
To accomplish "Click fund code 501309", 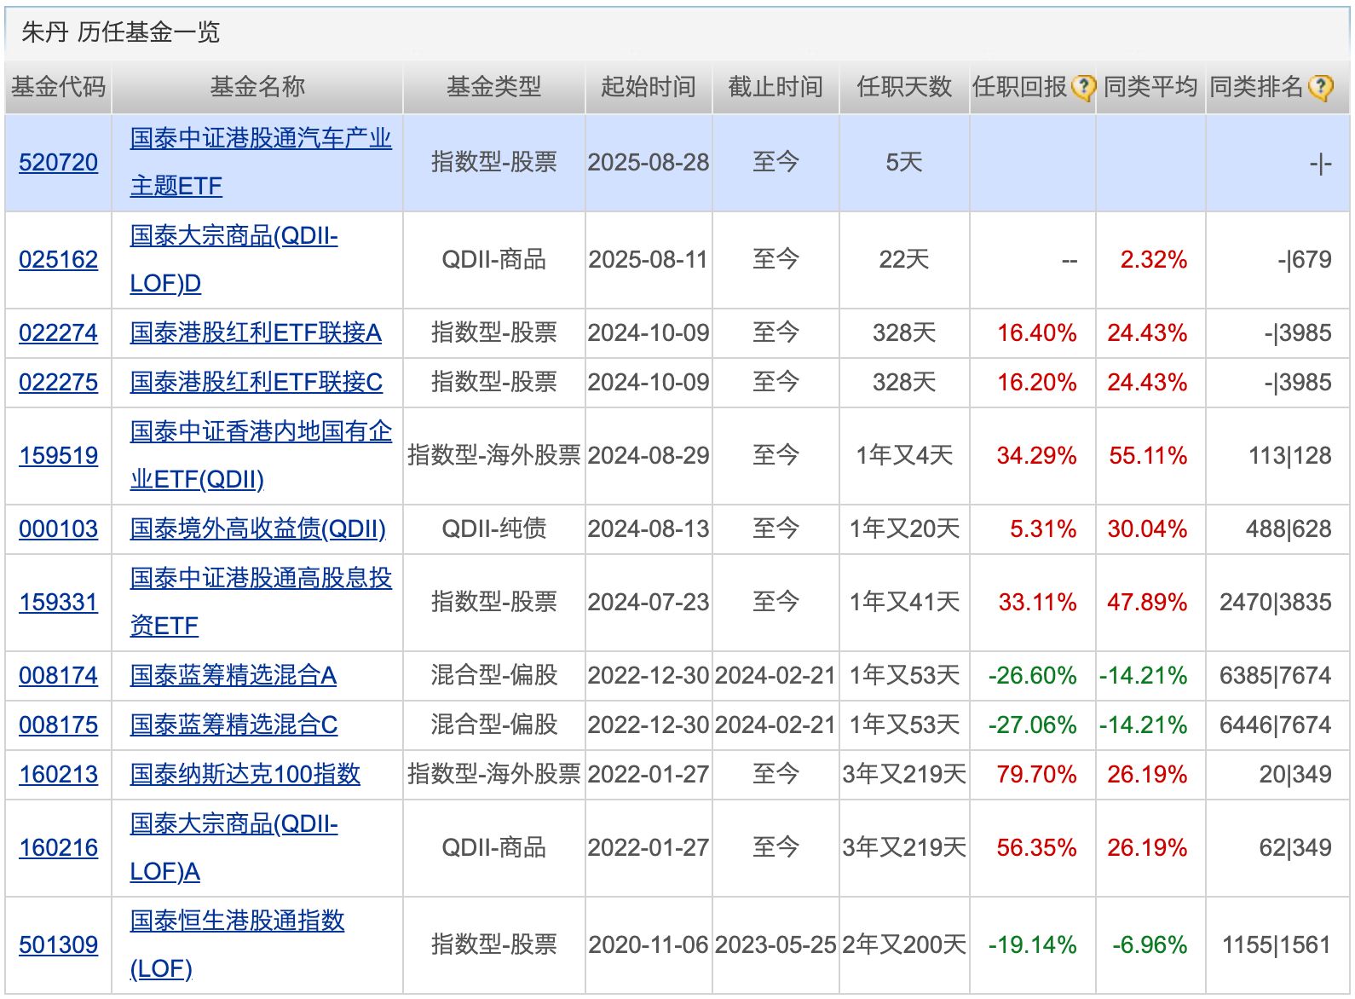I will pos(58,945).
